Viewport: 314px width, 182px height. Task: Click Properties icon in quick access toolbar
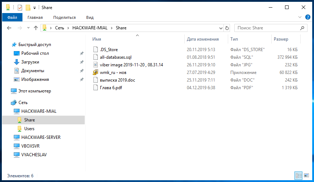[20, 8]
